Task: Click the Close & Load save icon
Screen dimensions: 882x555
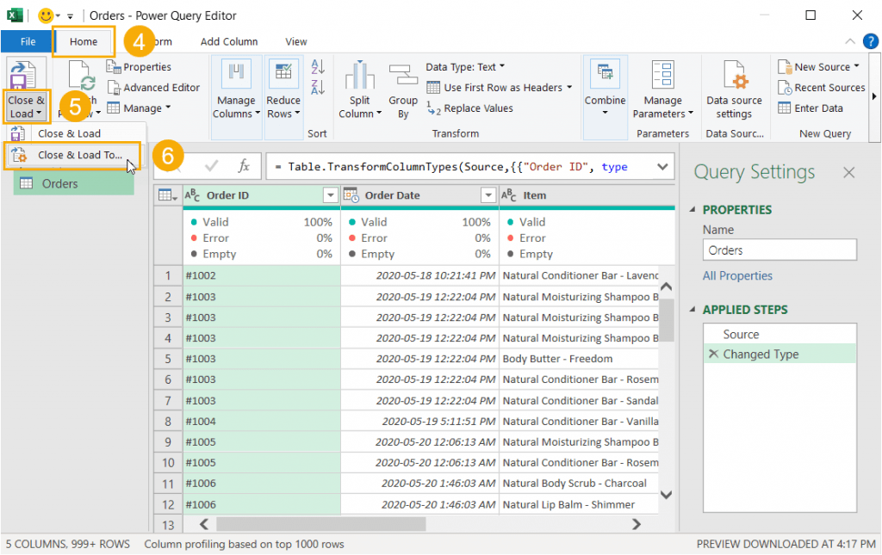Action: click(23, 74)
